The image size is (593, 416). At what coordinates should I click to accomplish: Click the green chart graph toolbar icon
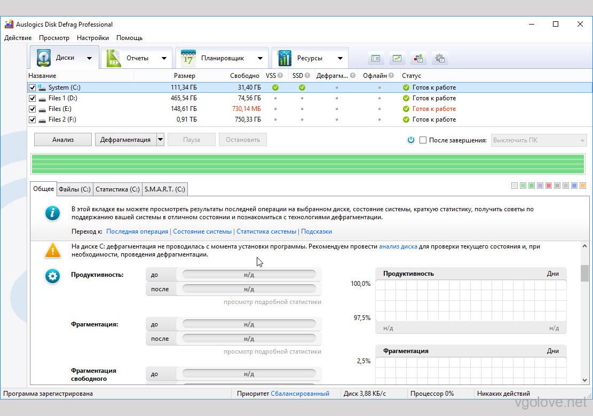pyautogui.click(x=397, y=58)
